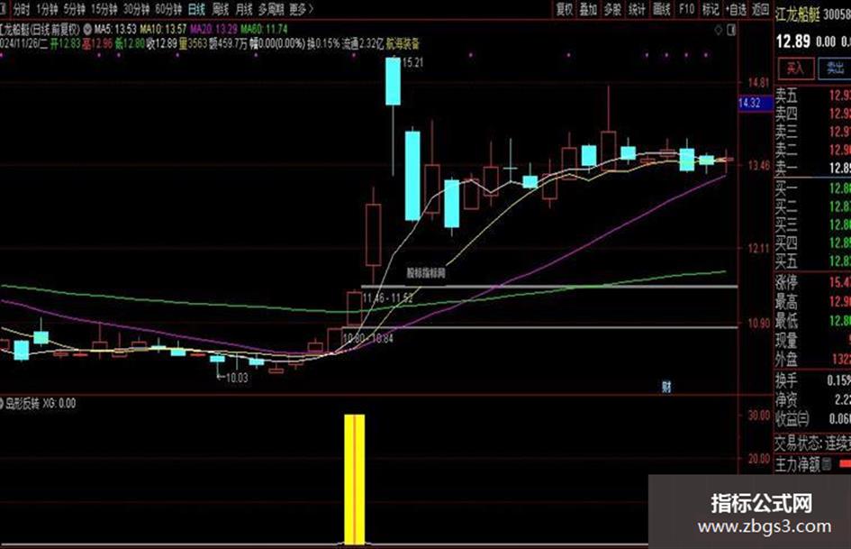Click the 标记 mark tool

point(711,9)
